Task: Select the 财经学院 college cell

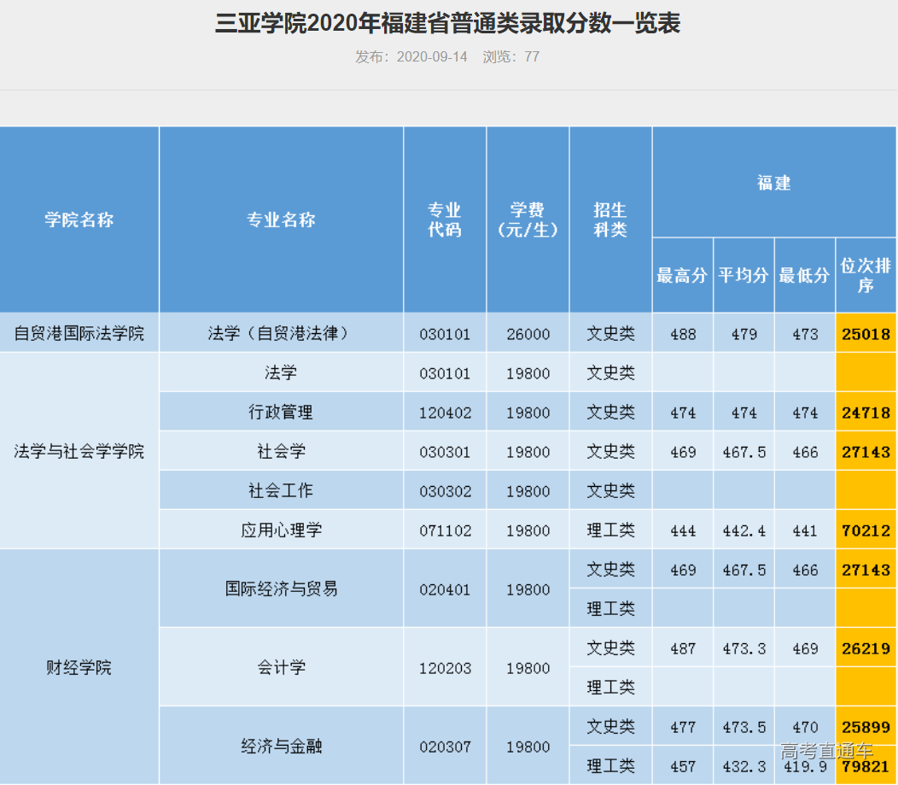Action: [x=79, y=667]
